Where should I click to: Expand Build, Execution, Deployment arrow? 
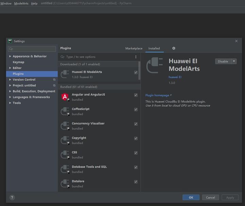(10, 91)
